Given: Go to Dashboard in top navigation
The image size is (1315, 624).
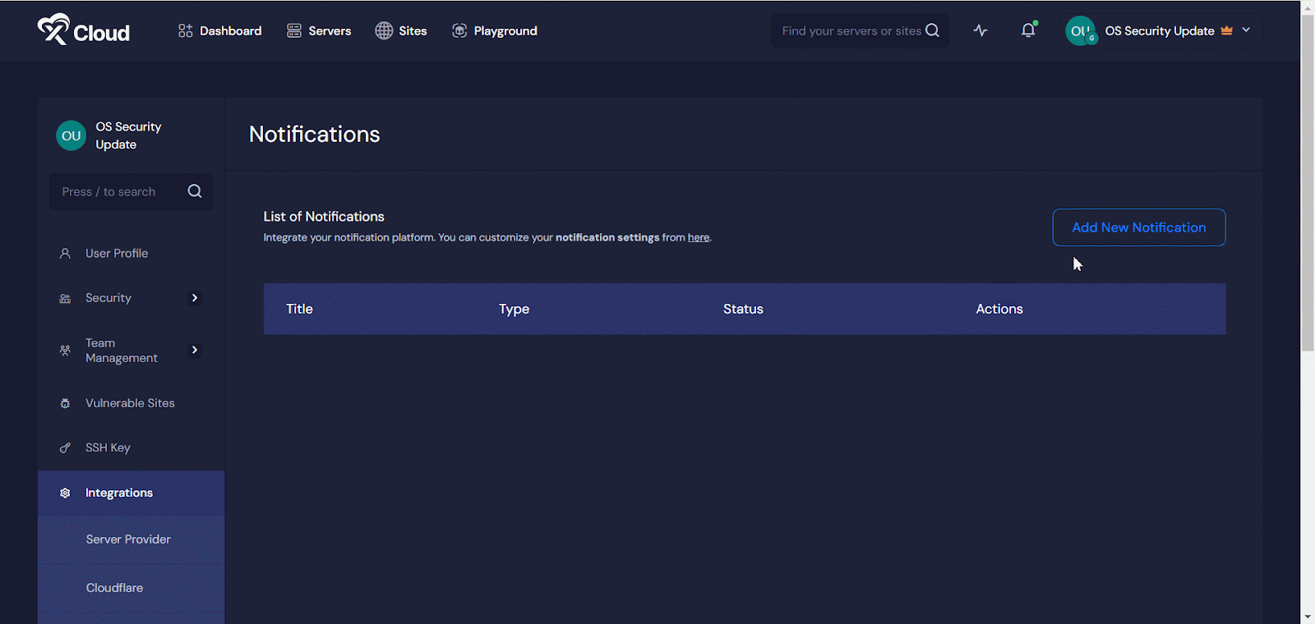Looking at the screenshot, I should 220,30.
